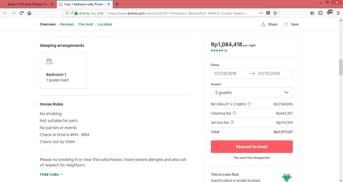Click the browser reload icon
Image resolution: width=343 pixels, height=182 pixels.
(x=21, y=13)
